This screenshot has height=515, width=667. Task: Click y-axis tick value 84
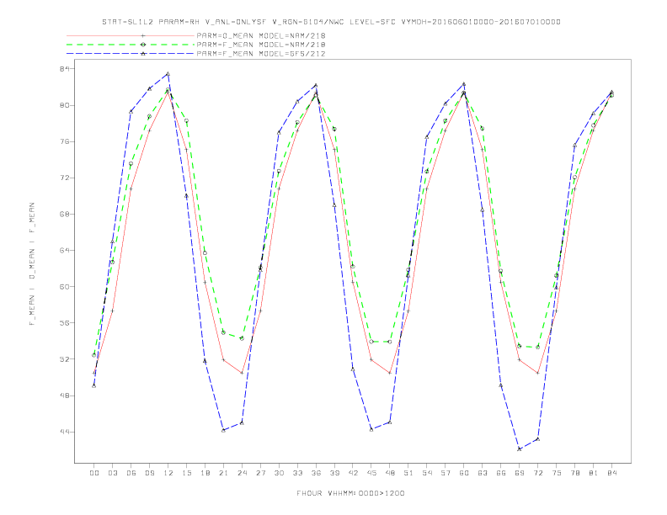click(65, 69)
